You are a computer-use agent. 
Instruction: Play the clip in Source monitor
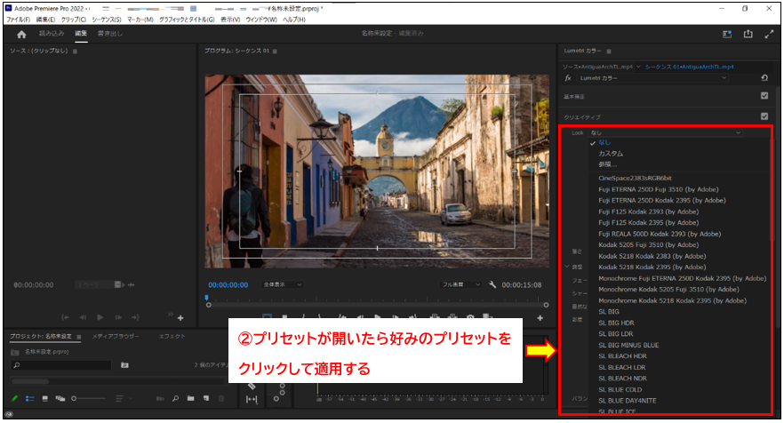(x=100, y=317)
